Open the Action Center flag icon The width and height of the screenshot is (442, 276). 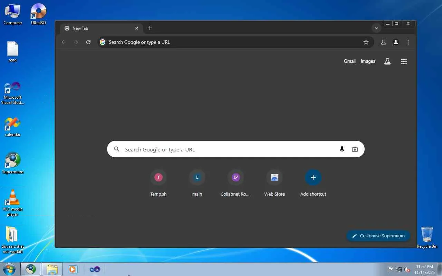point(391,269)
